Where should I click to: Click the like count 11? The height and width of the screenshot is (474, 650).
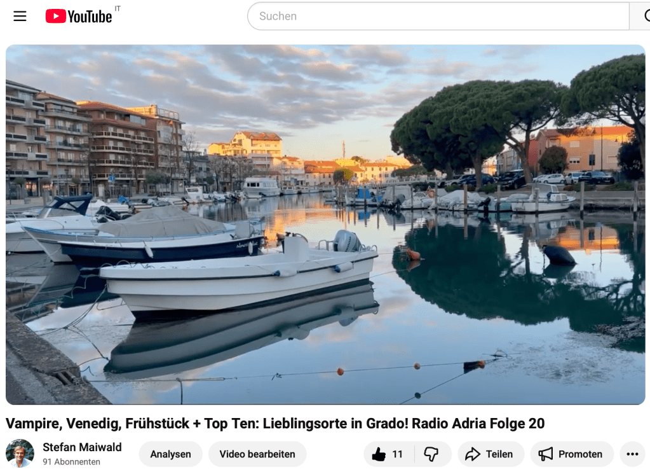click(x=397, y=454)
